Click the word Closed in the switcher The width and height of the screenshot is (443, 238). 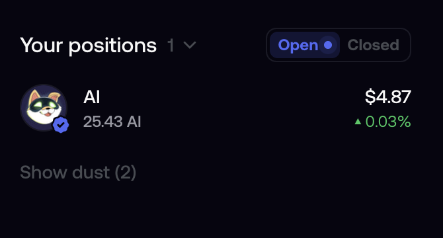pos(373,45)
